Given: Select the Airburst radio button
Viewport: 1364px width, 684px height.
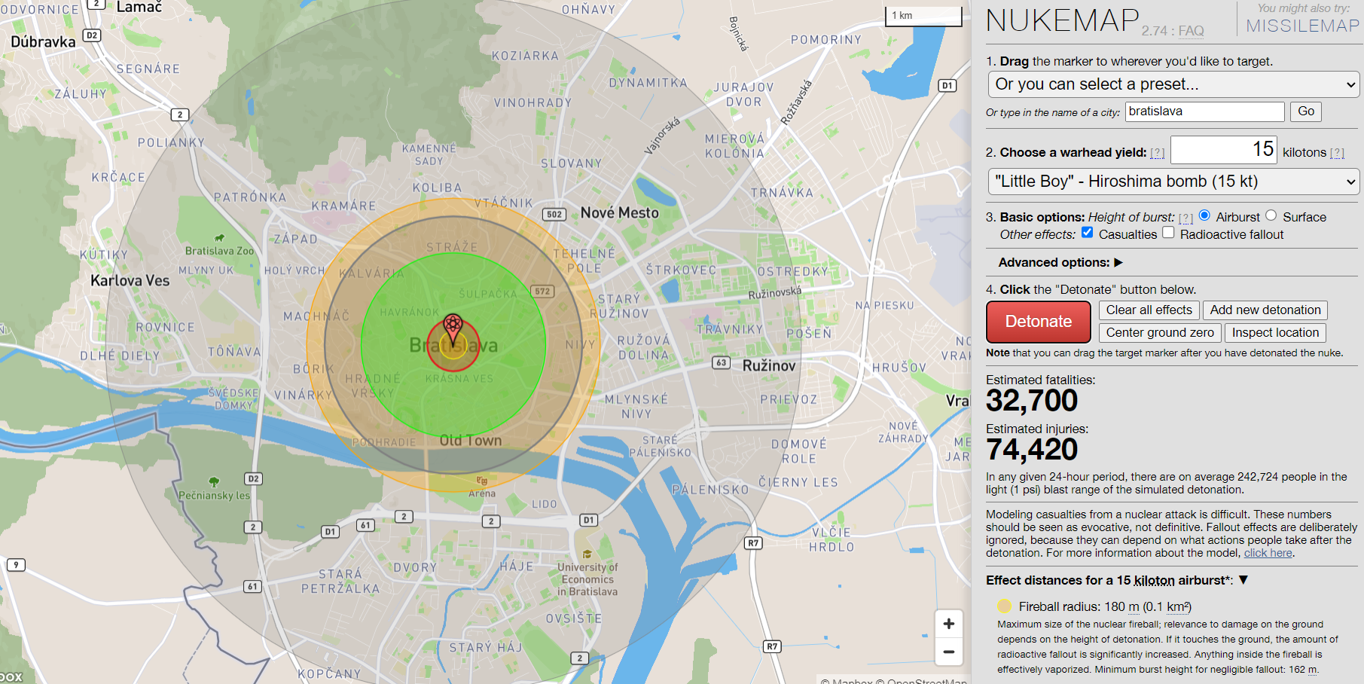Looking at the screenshot, I should point(1204,216).
